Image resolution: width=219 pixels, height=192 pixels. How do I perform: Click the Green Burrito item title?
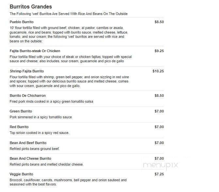(x=21, y=111)
